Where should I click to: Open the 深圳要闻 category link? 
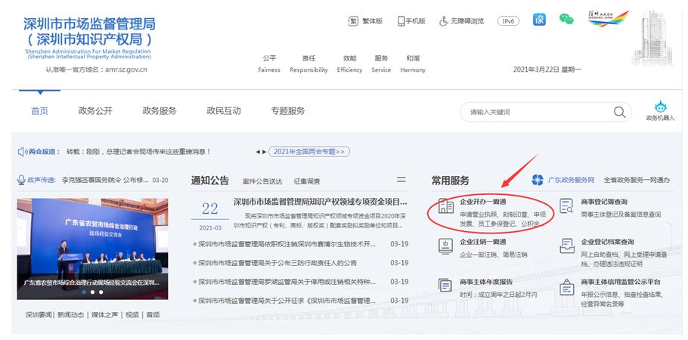(39, 314)
